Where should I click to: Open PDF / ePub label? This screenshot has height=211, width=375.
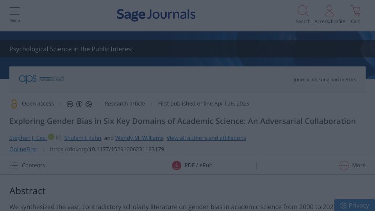pyautogui.click(x=198, y=165)
